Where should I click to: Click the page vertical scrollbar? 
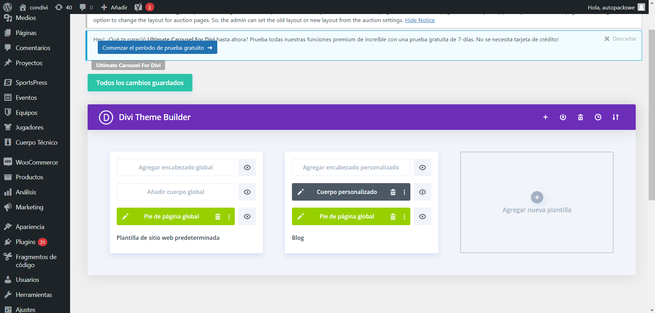(x=651, y=115)
